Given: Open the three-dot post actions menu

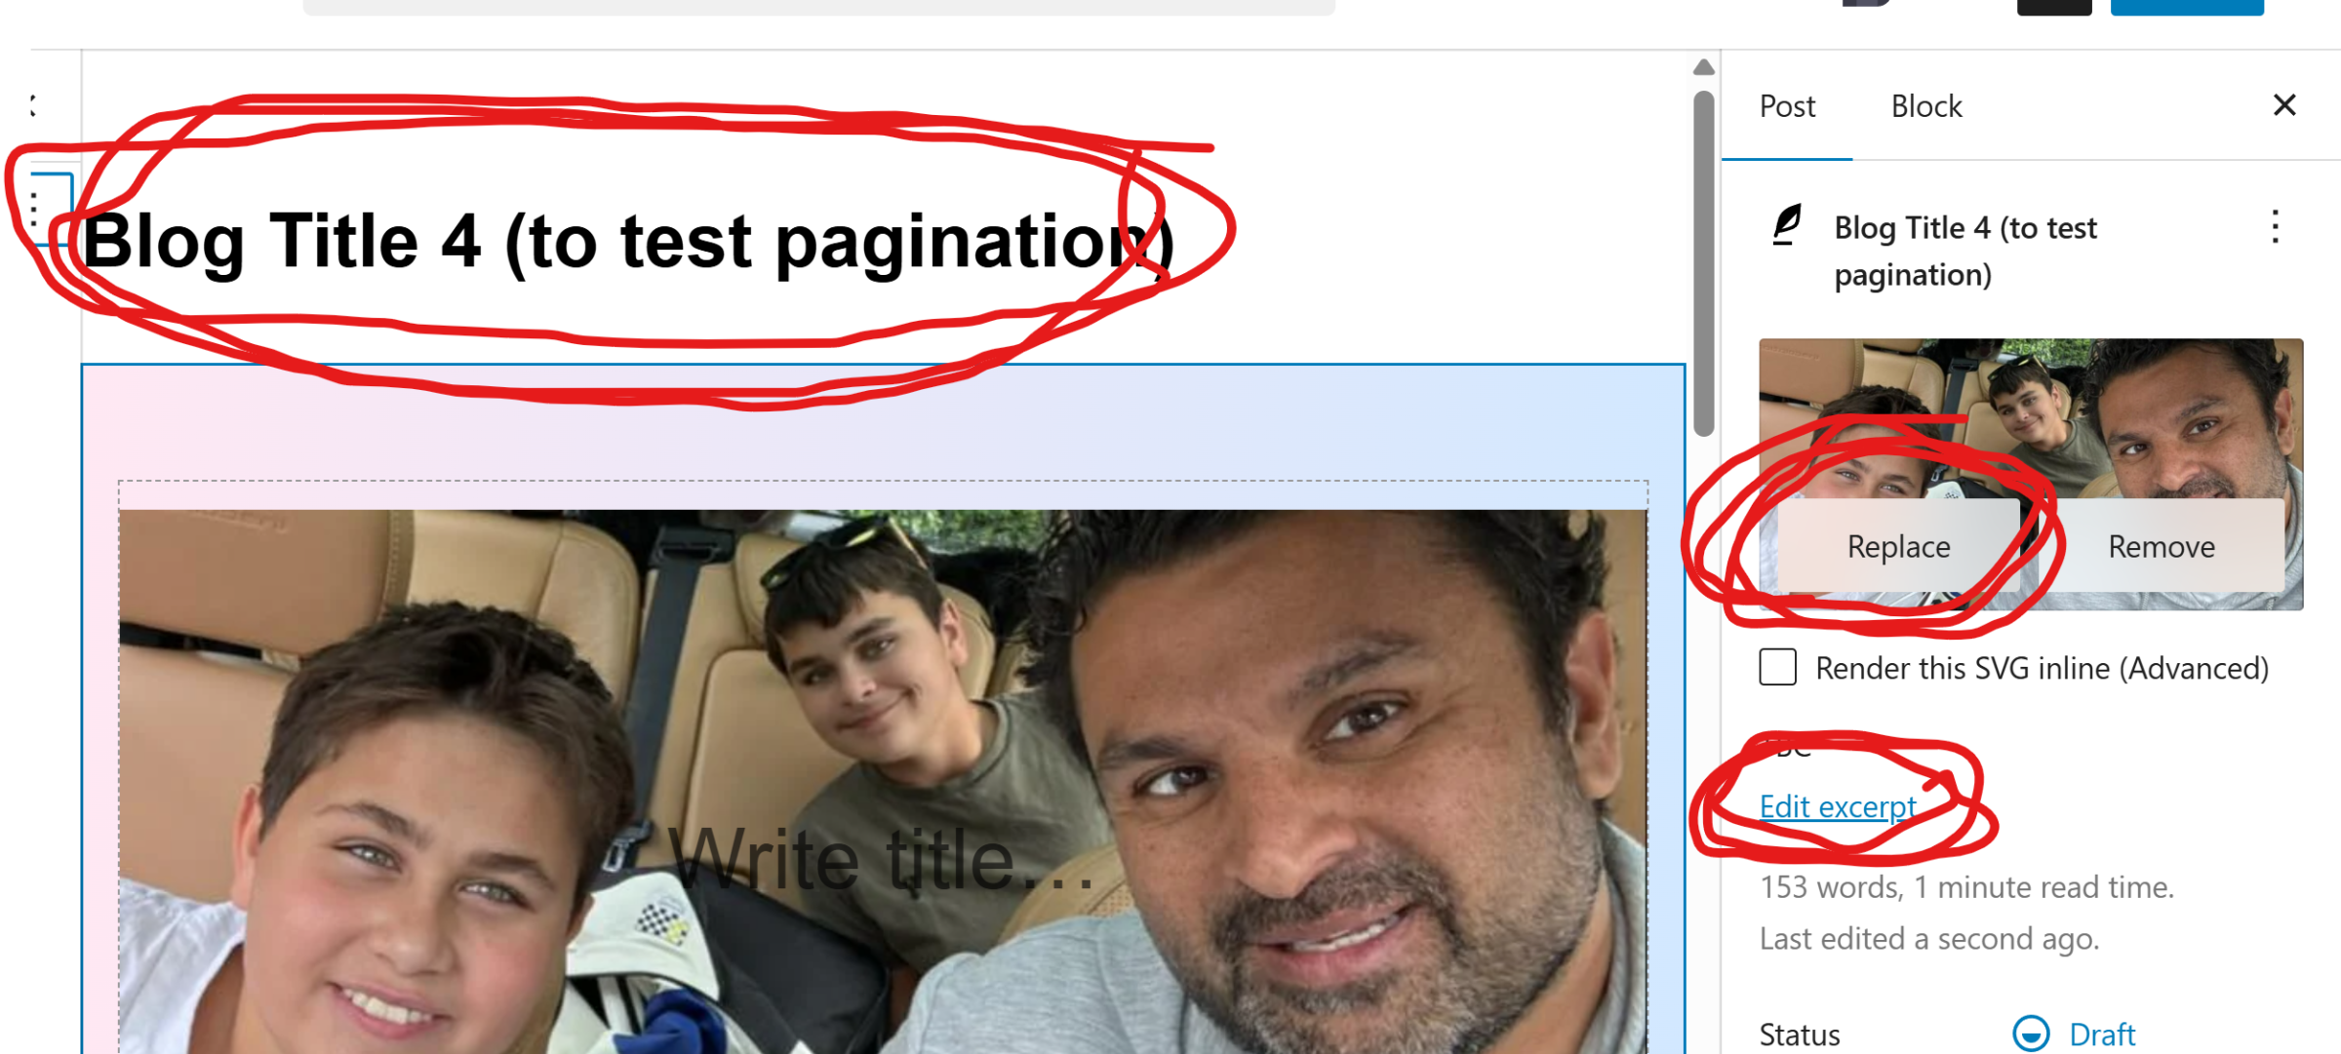Looking at the screenshot, I should coord(2275,227).
